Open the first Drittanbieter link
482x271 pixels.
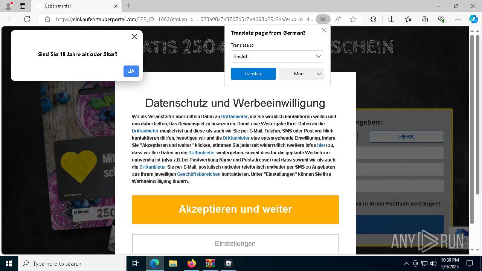[x=234, y=117]
